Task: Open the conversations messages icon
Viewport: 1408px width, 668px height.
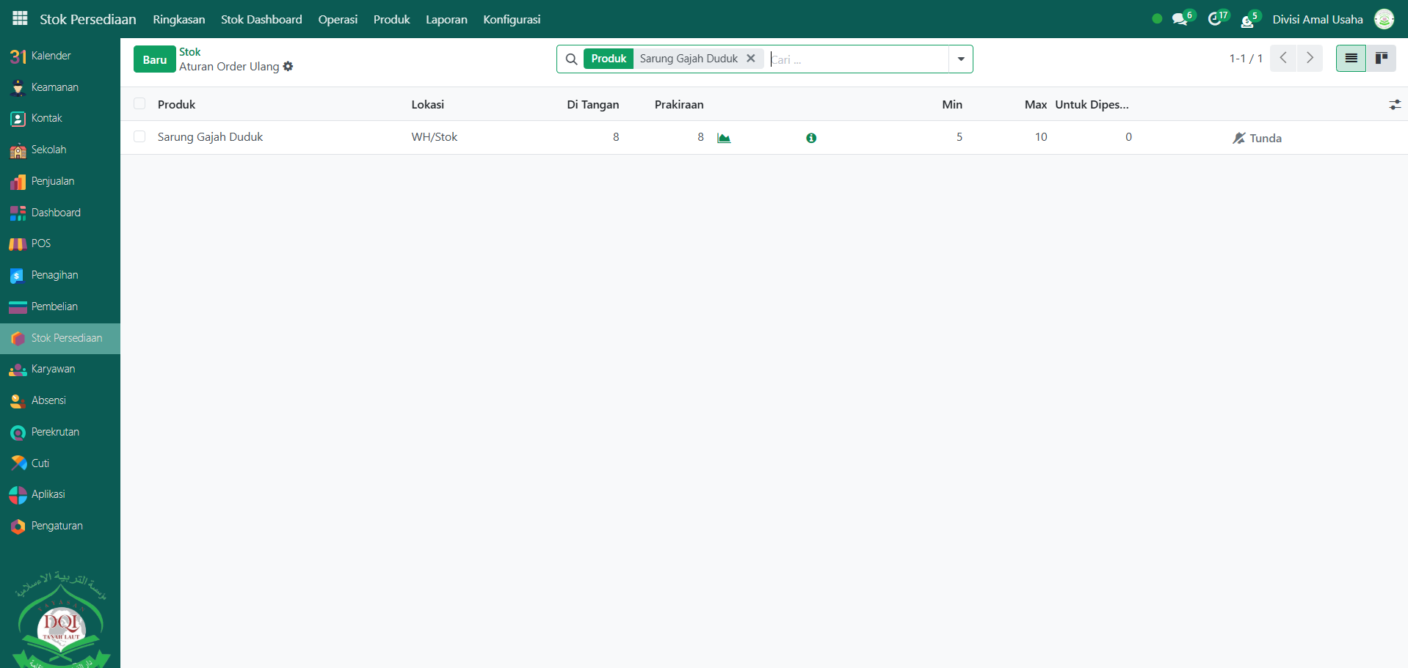Action: tap(1180, 19)
